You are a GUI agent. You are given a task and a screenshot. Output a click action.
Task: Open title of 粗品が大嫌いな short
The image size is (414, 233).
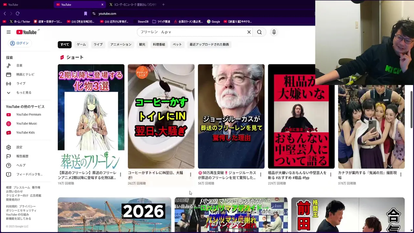(x=297, y=175)
